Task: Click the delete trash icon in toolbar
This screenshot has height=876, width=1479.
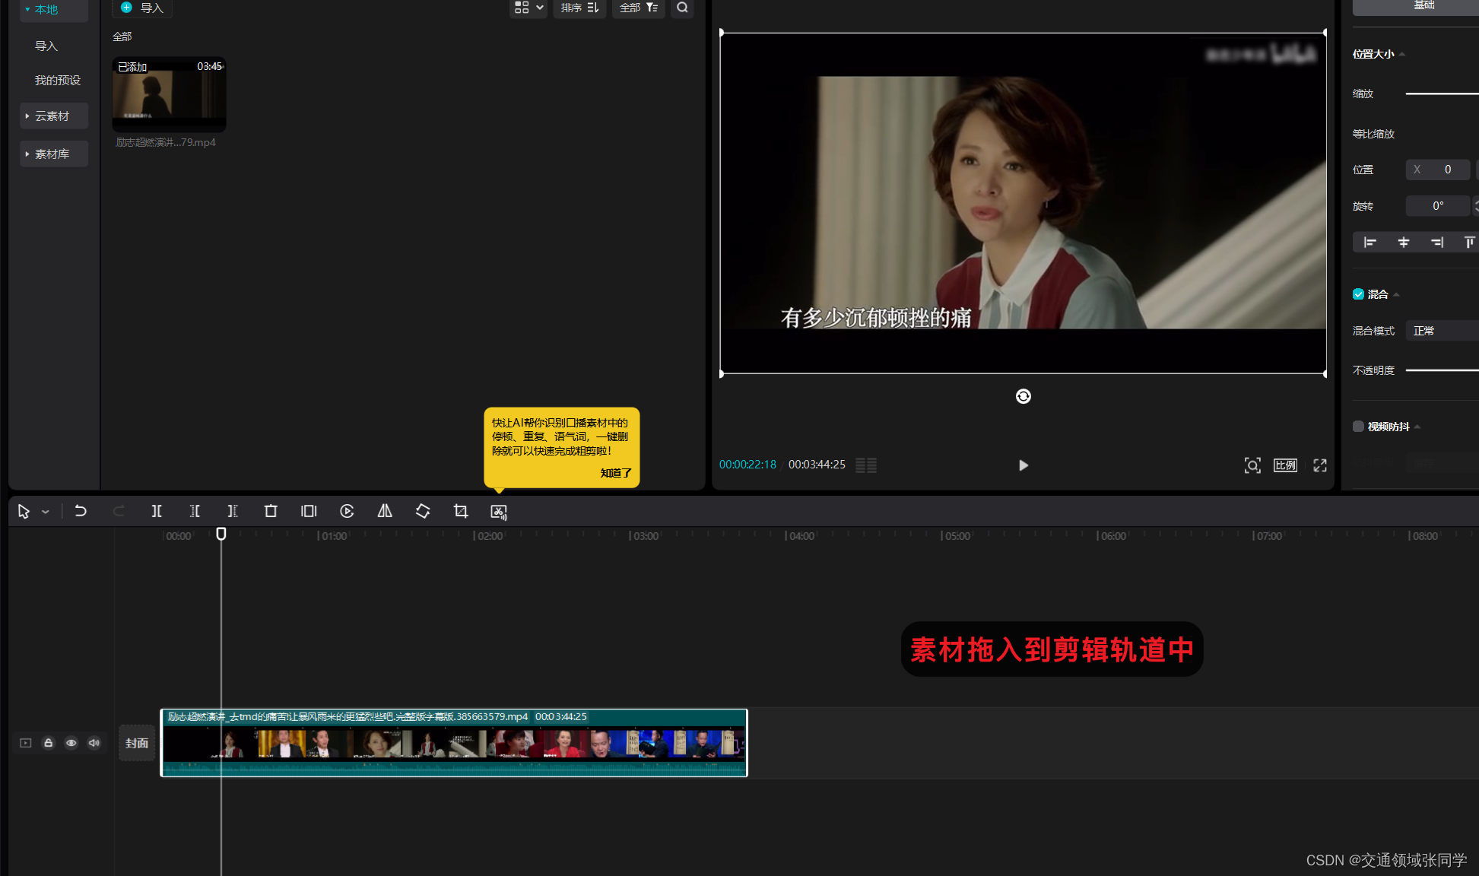Action: 271,511
